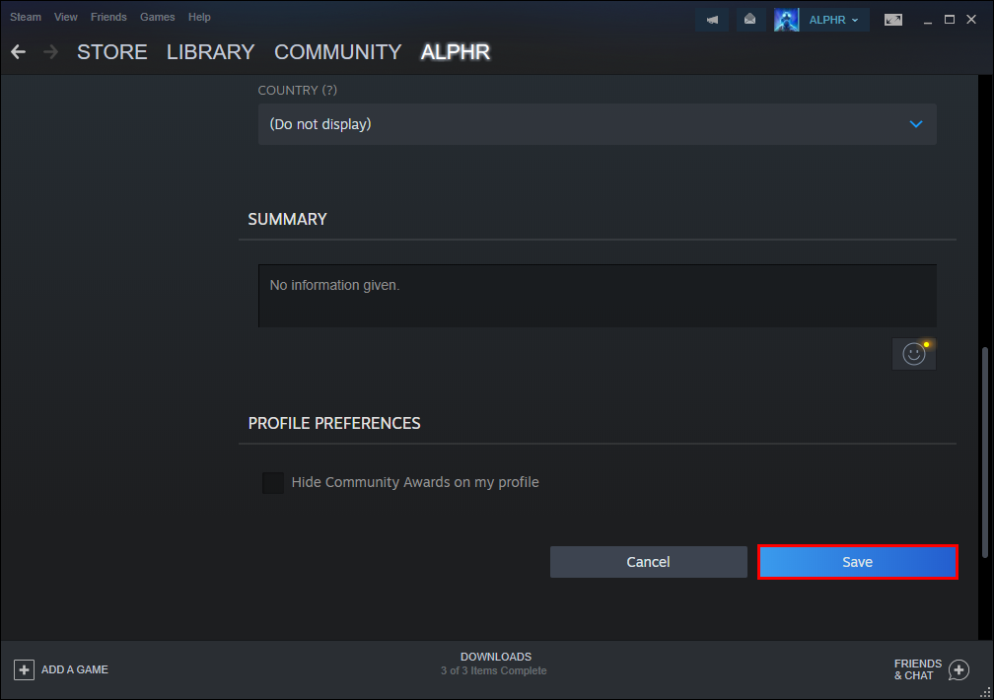994x700 pixels.
Task: Open the View menu
Action: point(66,17)
